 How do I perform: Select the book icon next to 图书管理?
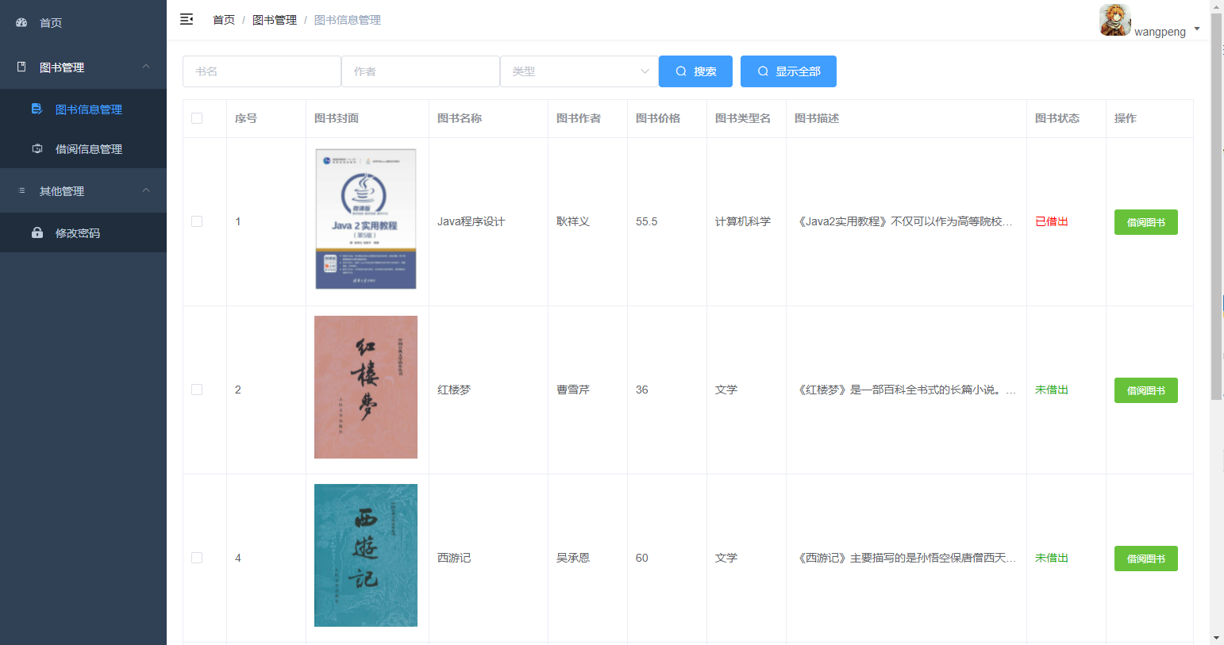coord(21,67)
